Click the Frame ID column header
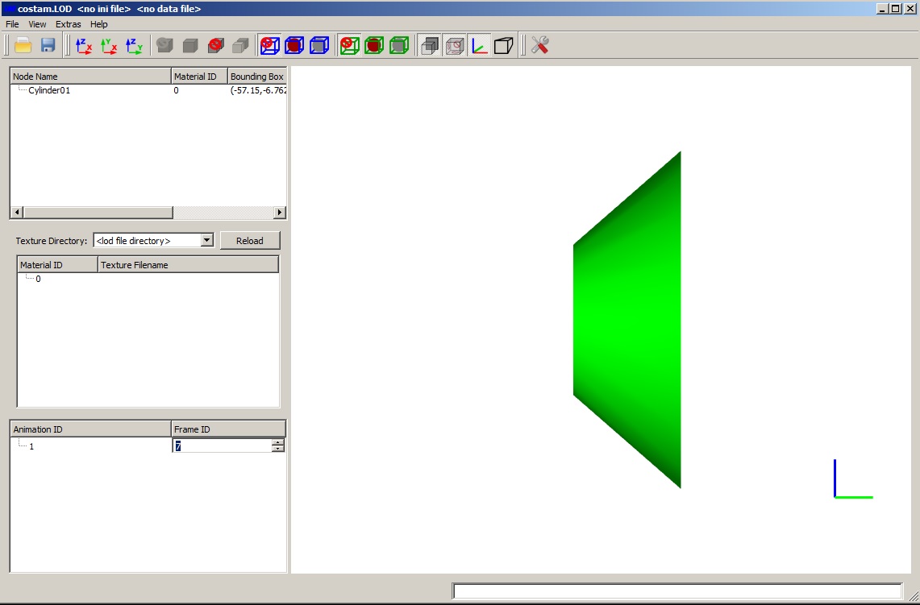920x605 pixels. click(228, 429)
